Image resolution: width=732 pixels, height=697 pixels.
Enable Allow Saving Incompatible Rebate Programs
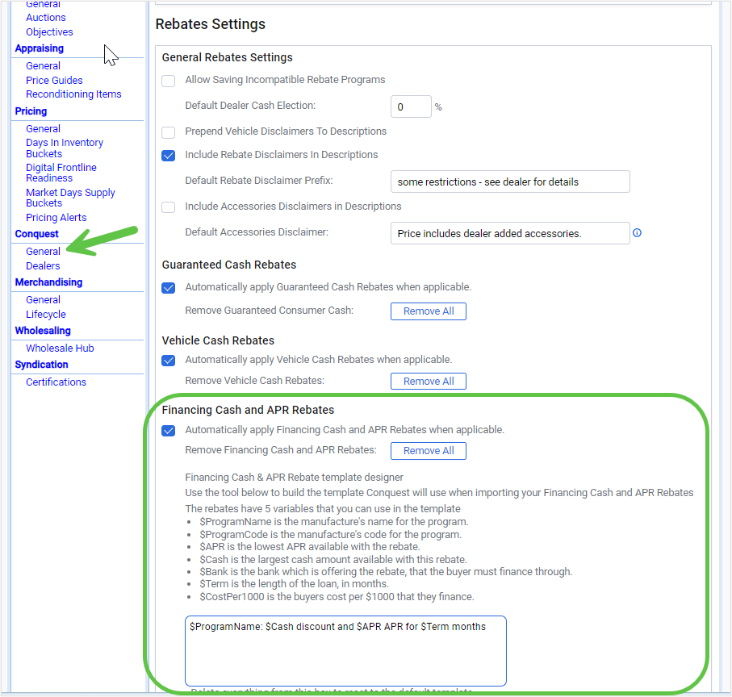(x=169, y=81)
